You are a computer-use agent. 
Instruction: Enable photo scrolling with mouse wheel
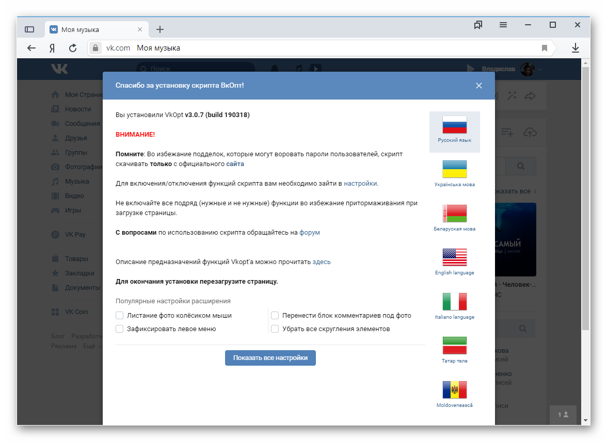pos(120,316)
